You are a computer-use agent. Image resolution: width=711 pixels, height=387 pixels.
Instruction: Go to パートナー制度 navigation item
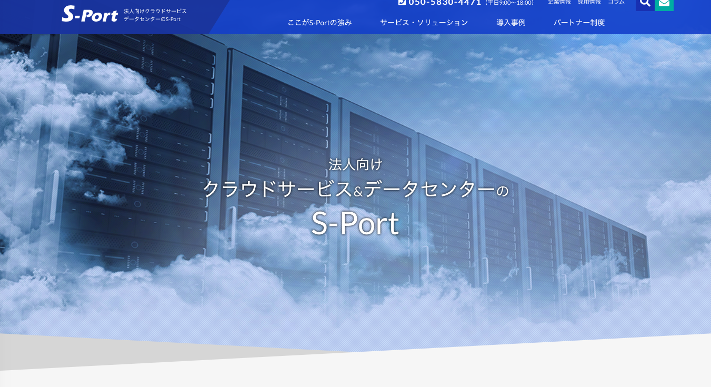tap(579, 23)
